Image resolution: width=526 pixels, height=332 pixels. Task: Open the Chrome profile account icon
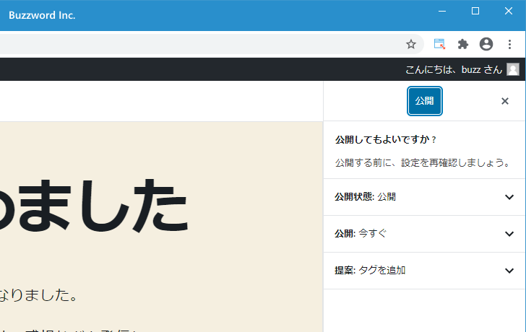[486, 44]
